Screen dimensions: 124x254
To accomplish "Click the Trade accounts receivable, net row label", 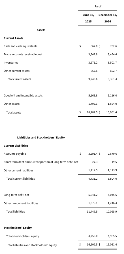I will click(23, 54).
